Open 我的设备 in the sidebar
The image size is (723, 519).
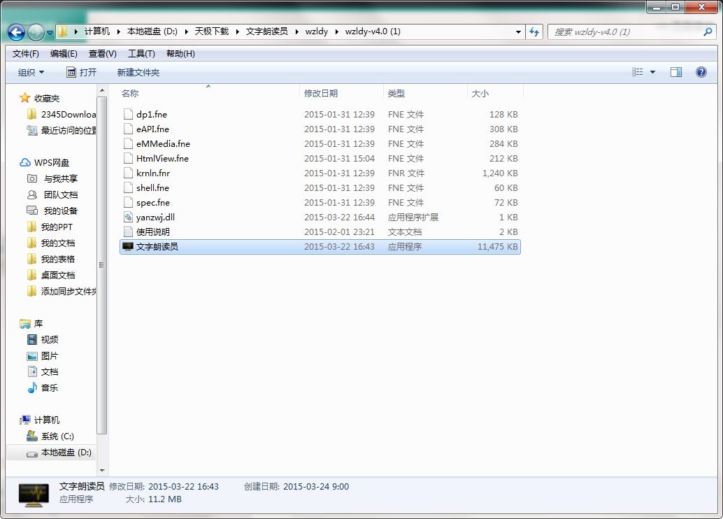(52, 211)
